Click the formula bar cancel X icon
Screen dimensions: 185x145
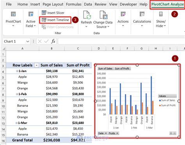coord(40,41)
